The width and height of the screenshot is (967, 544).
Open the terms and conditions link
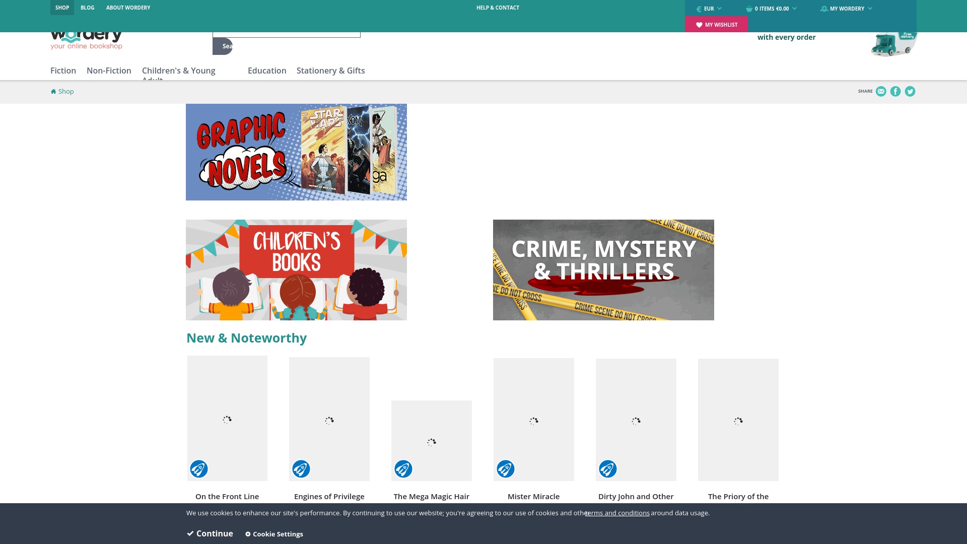click(617, 513)
